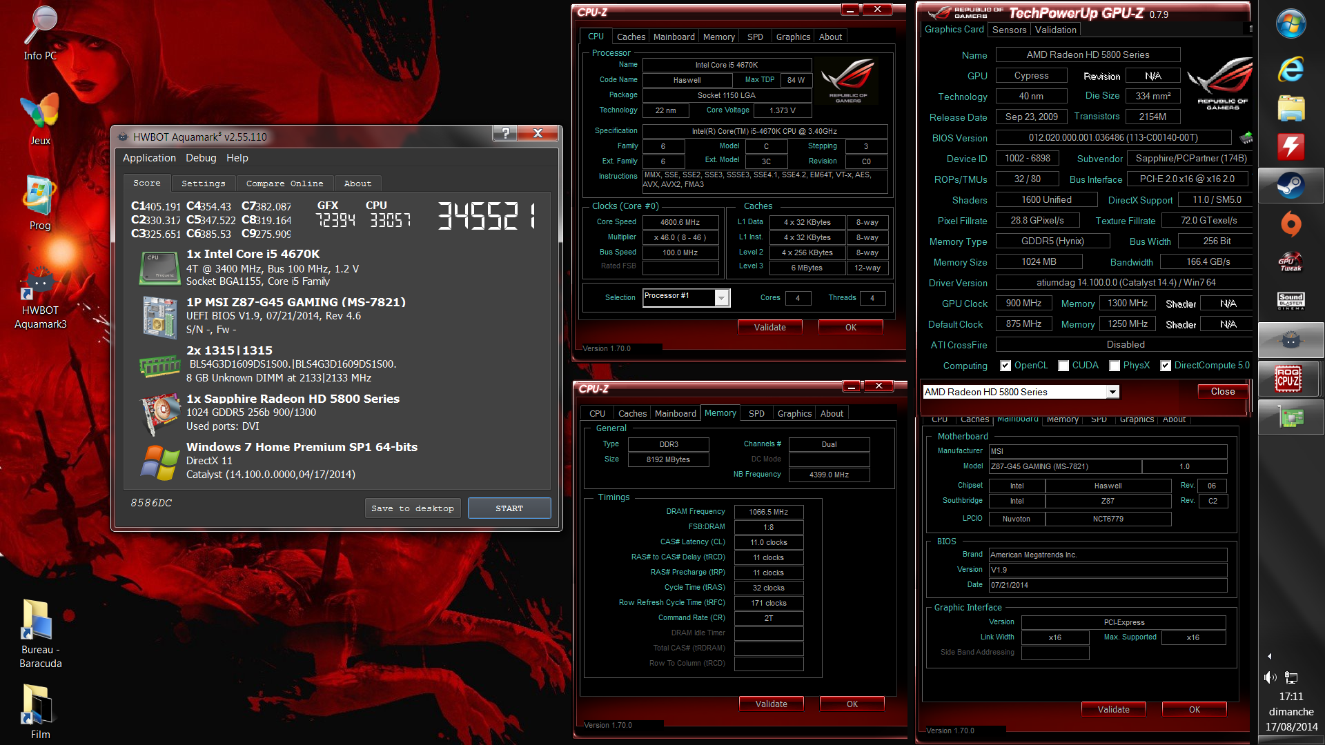Select the HWBOT Aquamark taskbar button
Viewport: 1325px width, 745px height.
pyautogui.click(x=1290, y=339)
